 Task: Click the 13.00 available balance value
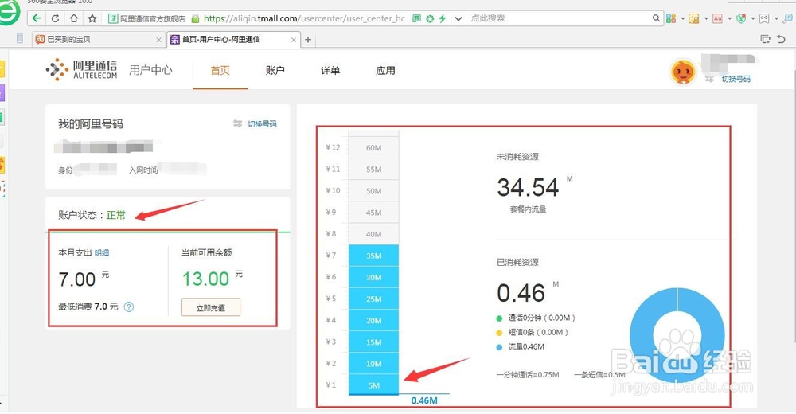(205, 279)
